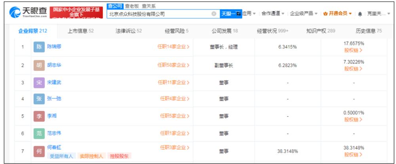This screenshot has height=164, width=396.
Task: Click the 陈 avatar for 陈瑞卿
Action: tap(39, 47)
